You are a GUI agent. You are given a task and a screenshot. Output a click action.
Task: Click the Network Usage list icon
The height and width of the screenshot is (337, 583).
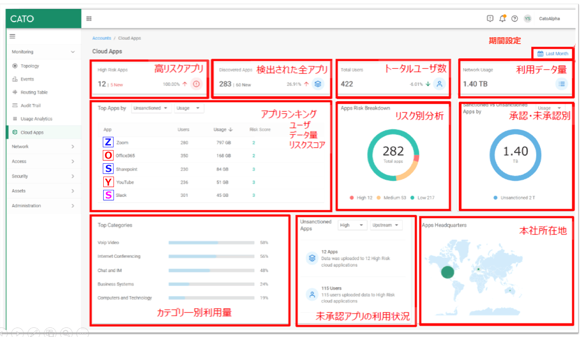(x=561, y=84)
